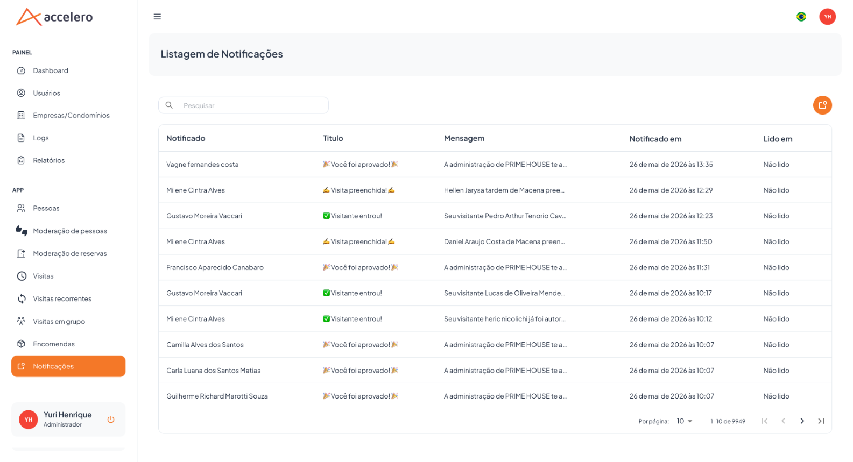Image resolution: width=853 pixels, height=462 pixels.
Task: Go to next page of notifications
Action: pos(802,421)
